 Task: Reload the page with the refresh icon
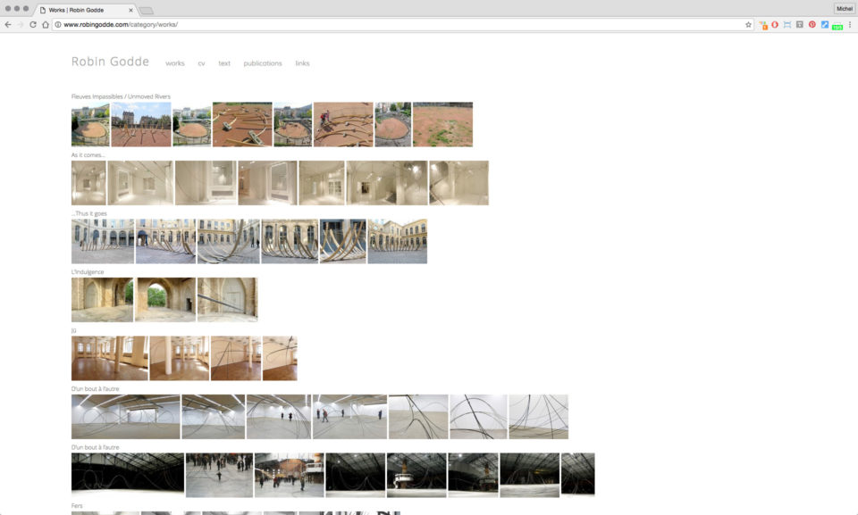click(x=33, y=24)
